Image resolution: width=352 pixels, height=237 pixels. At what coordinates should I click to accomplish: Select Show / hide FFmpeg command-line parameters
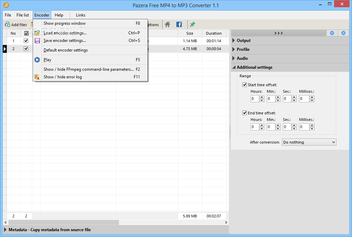(x=90, y=69)
